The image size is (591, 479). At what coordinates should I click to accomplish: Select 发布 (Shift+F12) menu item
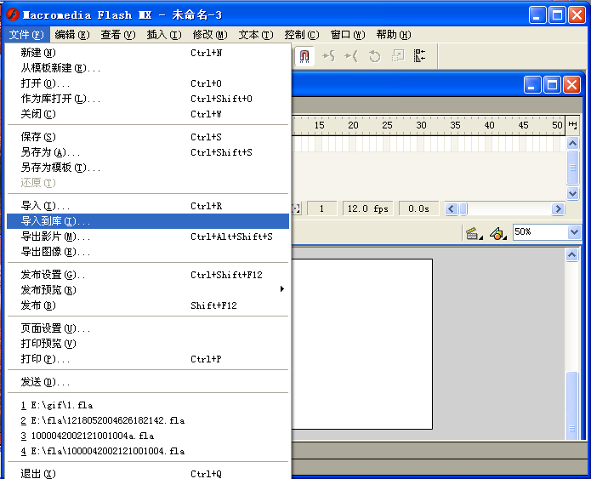click(148, 305)
